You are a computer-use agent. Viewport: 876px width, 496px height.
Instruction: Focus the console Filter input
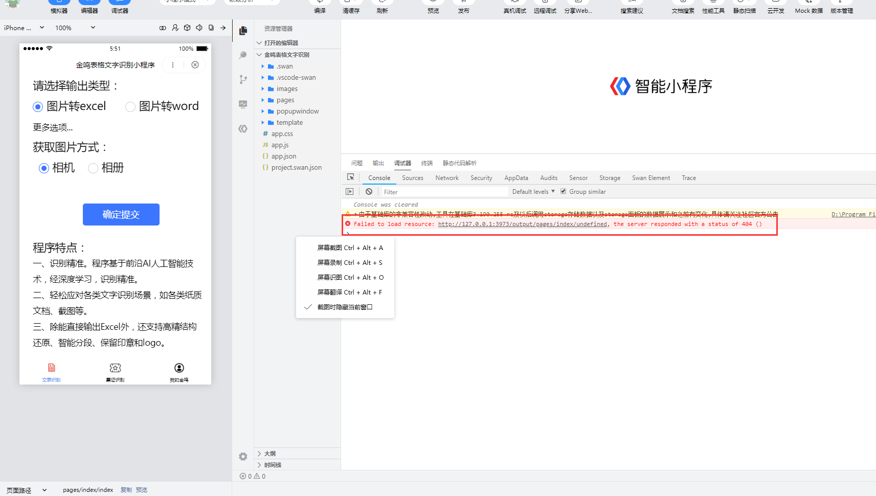tap(445, 192)
